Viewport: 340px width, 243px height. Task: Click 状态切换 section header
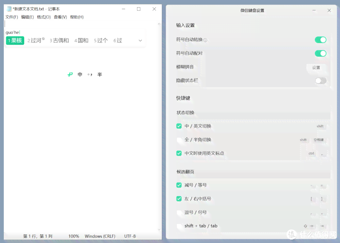tap(185, 113)
